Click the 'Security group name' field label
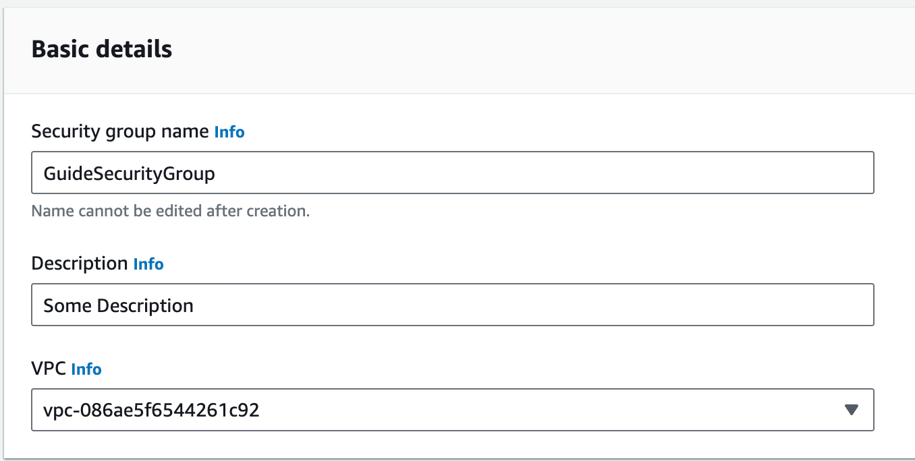This screenshot has width=915, height=461. click(x=120, y=131)
